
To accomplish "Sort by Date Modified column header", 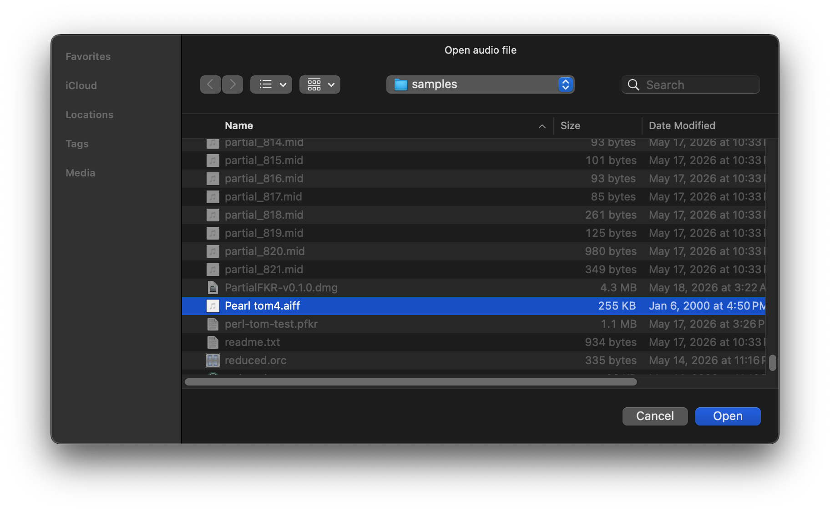I will tap(682, 125).
